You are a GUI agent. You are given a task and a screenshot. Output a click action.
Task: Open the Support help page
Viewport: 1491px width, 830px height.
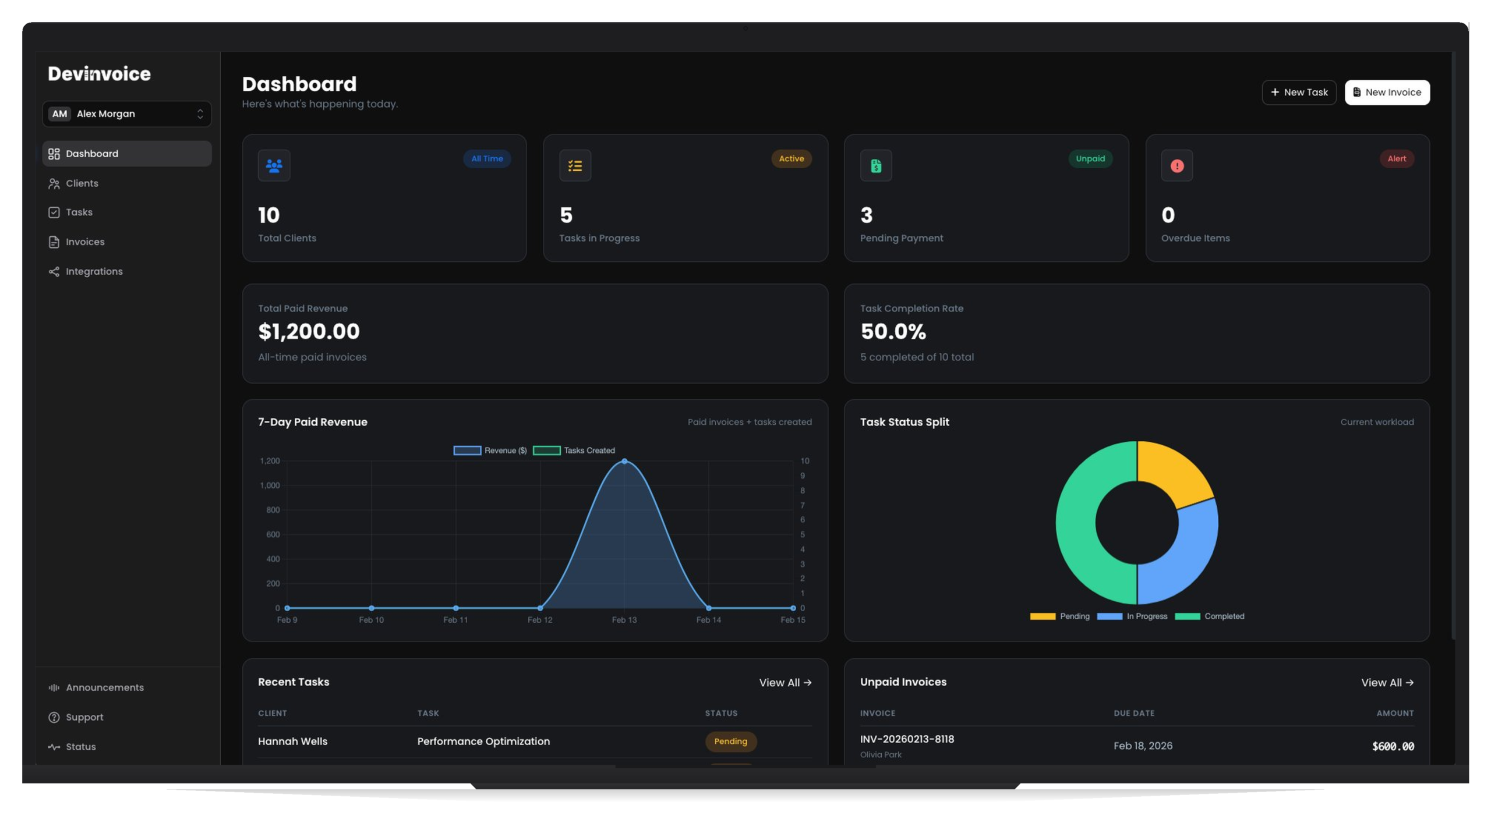click(84, 717)
